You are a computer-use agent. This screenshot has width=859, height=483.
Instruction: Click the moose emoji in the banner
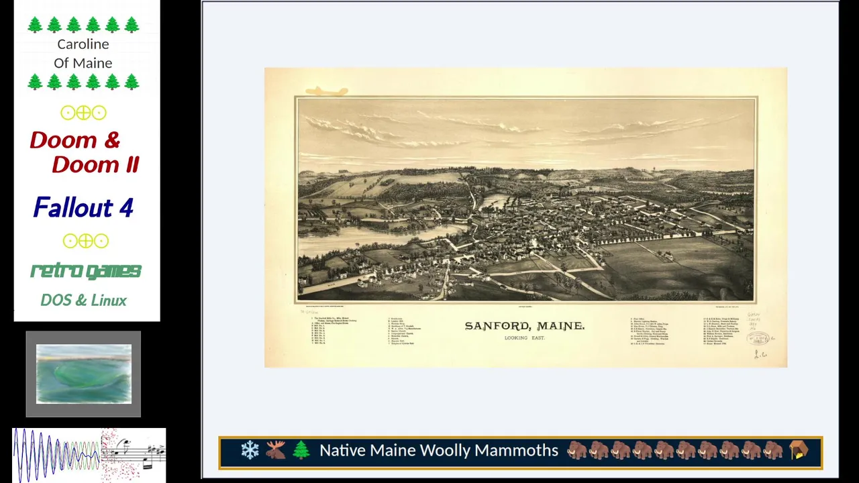click(275, 450)
